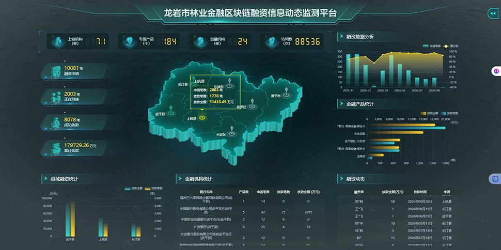
Task: Open the round floating assistant icon on right edge
Action: tap(496, 71)
